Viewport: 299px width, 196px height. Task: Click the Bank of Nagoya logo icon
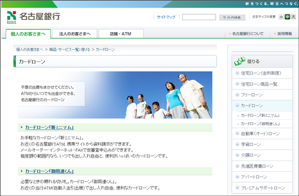(x=11, y=17)
